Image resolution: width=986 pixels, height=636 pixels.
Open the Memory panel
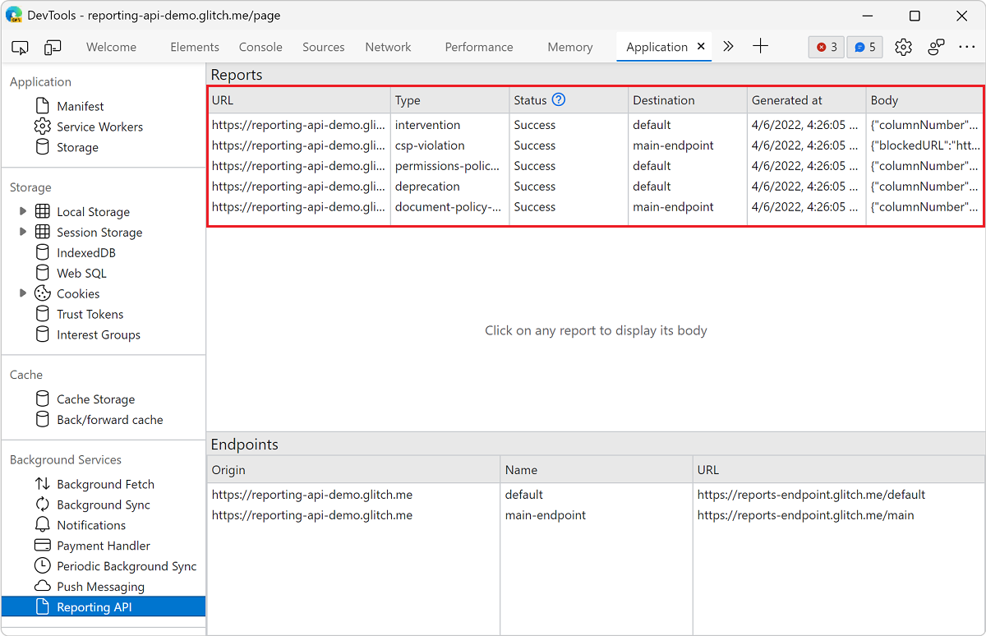(569, 47)
